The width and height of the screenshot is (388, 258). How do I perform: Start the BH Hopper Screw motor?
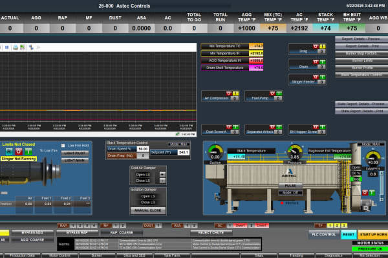click(x=322, y=127)
